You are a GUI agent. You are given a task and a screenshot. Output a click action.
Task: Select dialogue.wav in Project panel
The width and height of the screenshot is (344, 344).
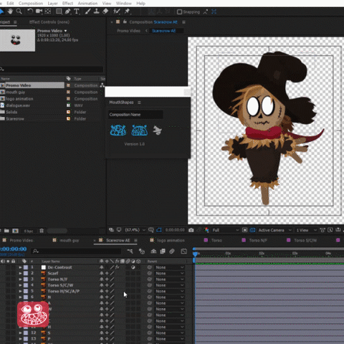tap(18, 105)
